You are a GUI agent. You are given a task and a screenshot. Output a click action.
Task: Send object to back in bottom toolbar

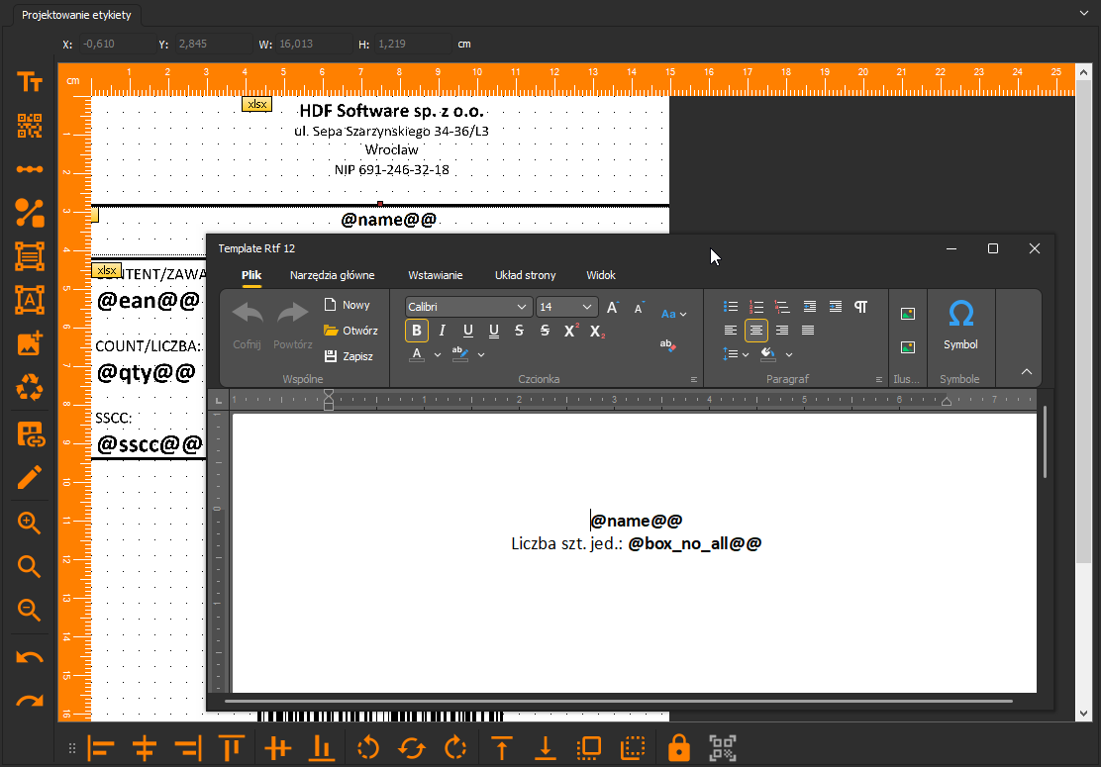(x=546, y=748)
